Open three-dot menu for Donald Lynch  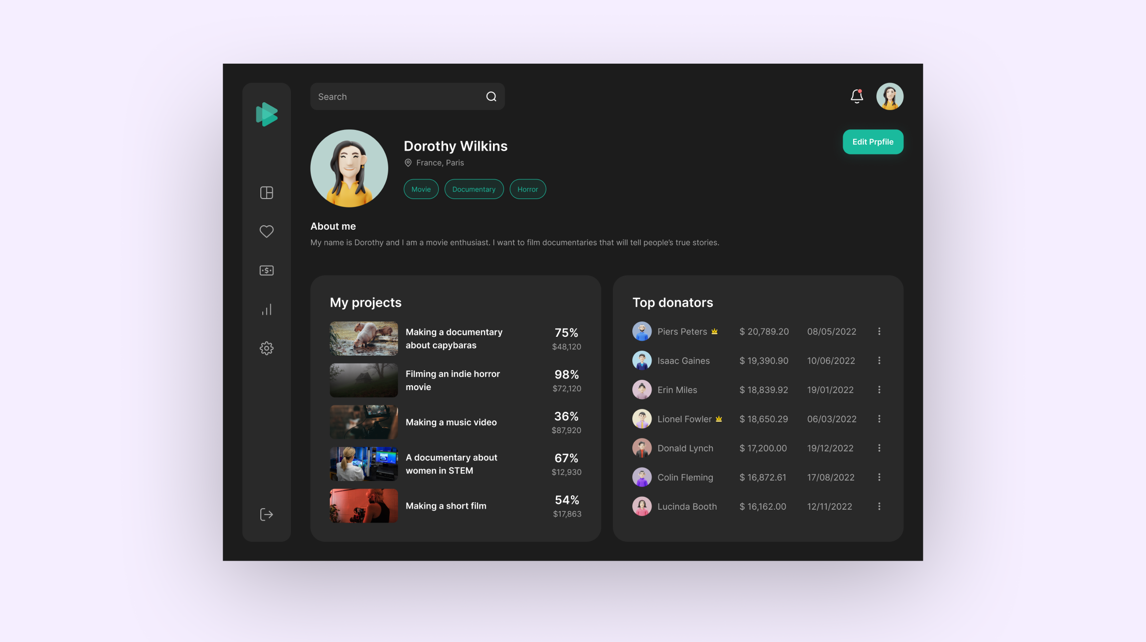[x=879, y=448]
